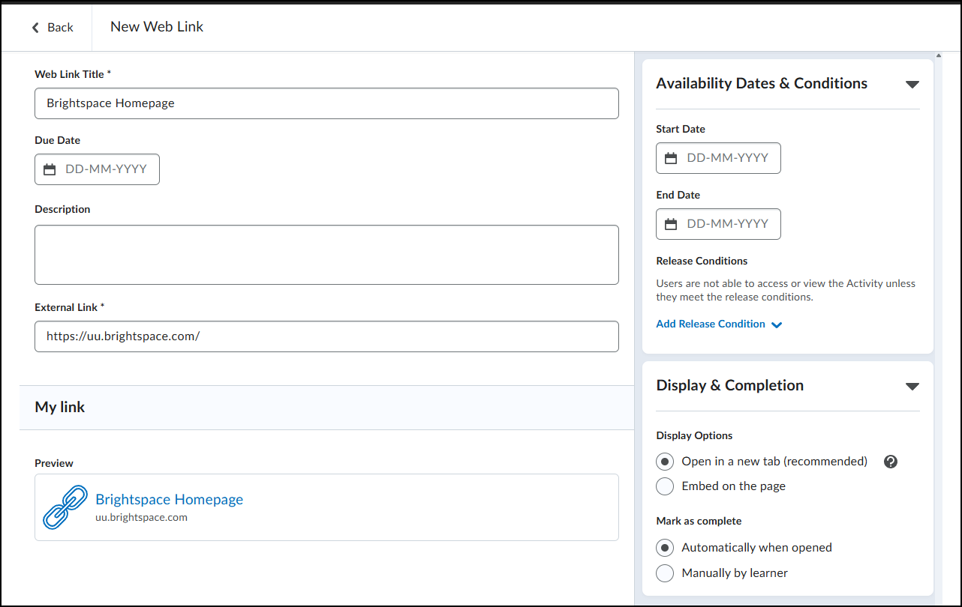This screenshot has height=607, width=962.
Task: Select Open in a new tab option
Action: tap(665, 462)
